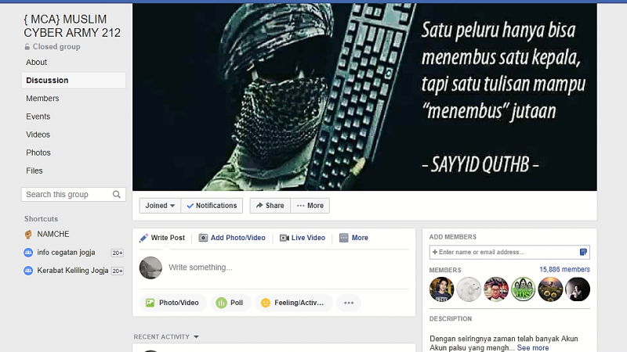Select the Add Photo/Video tab

click(x=232, y=238)
